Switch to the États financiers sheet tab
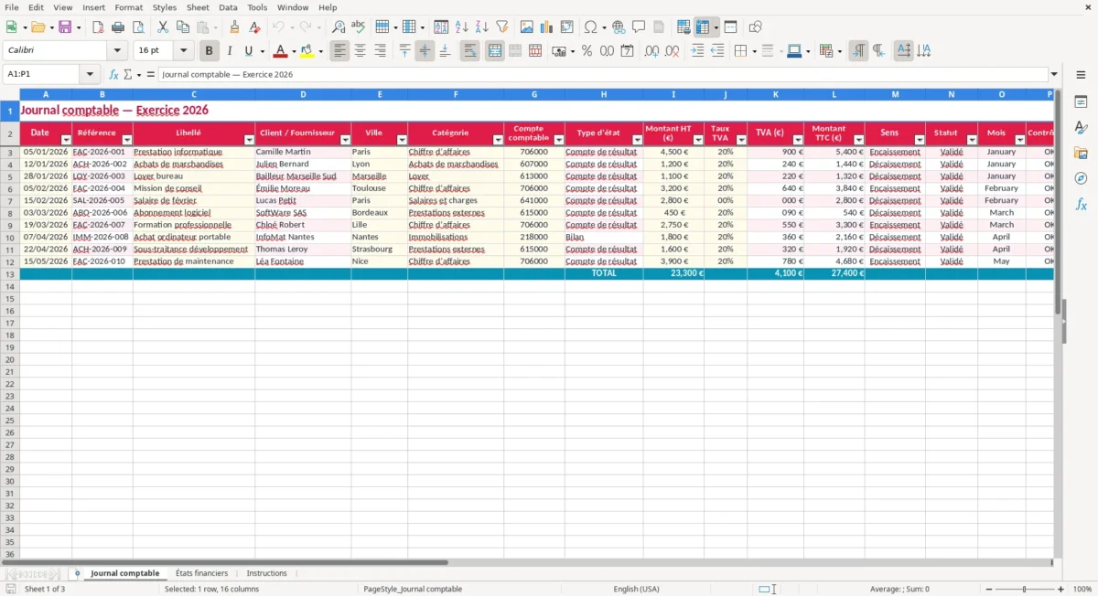 pyautogui.click(x=201, y=573)
